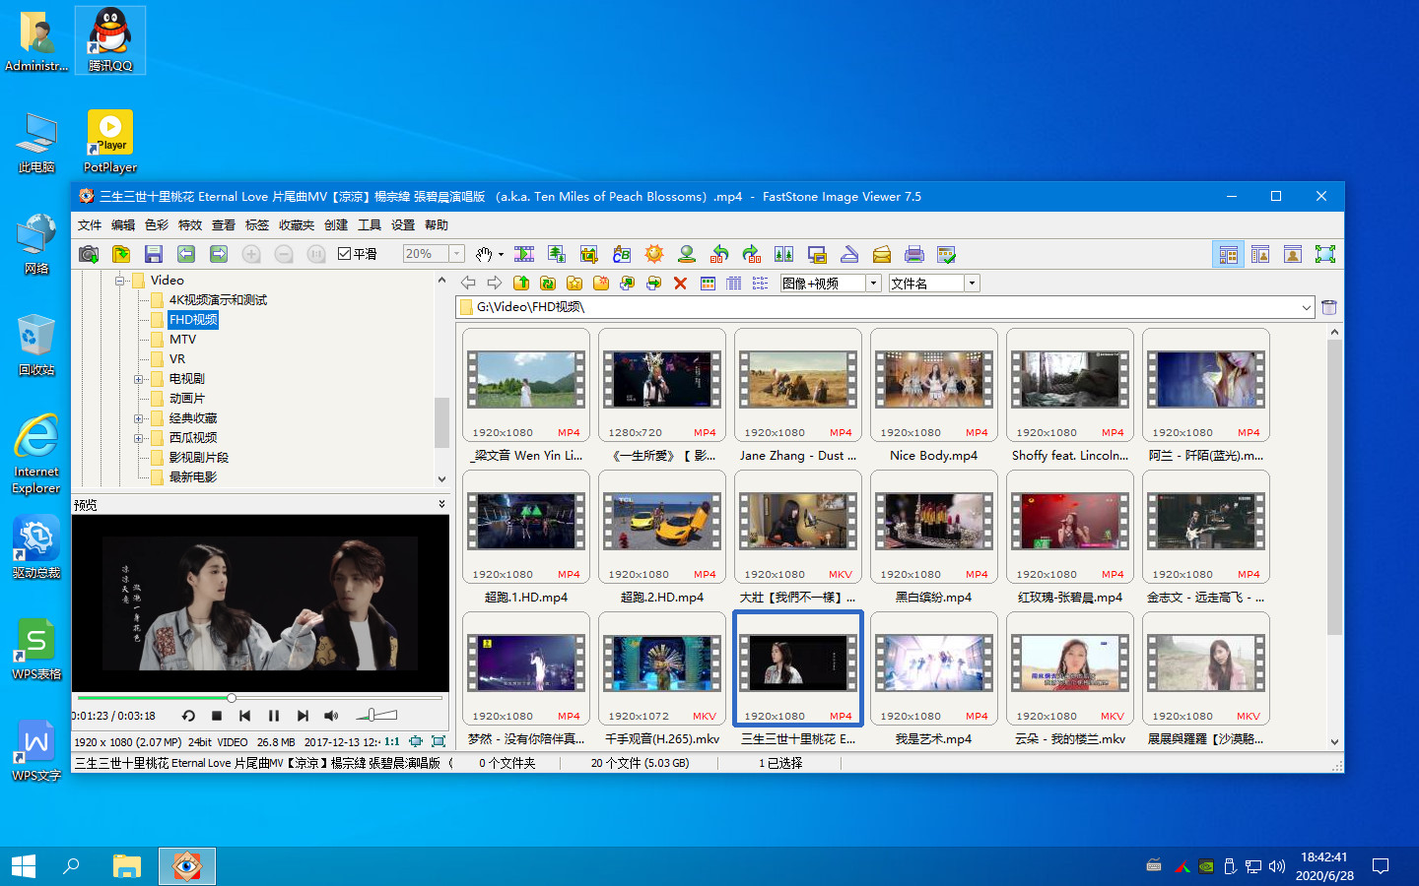Open the 文件名 sort dropdown
Image resolution: width=1419 pixels, height=886 pixels.
tap(972, 284)
